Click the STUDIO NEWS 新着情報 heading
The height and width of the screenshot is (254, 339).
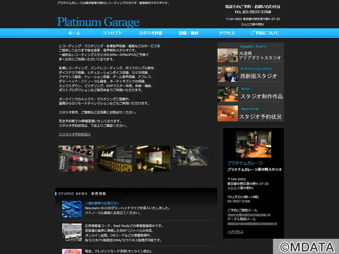82,194
